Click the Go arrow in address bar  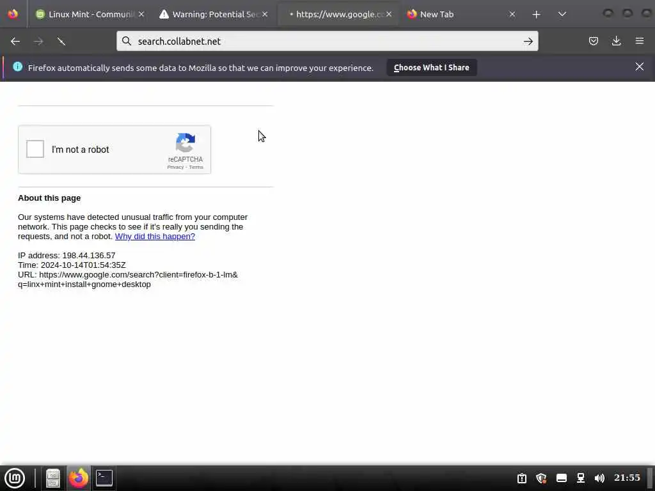point(528,41)
